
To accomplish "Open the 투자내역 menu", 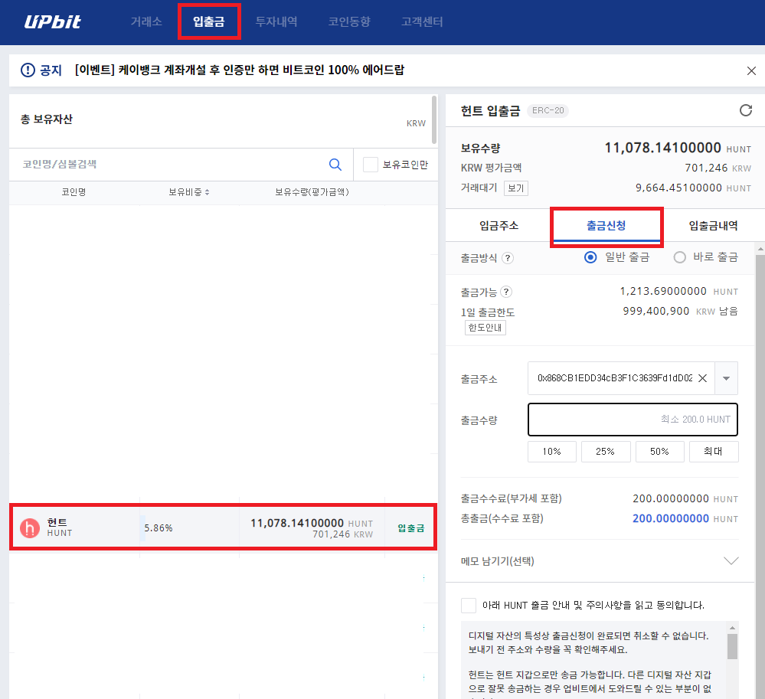I will coord(276,21).
